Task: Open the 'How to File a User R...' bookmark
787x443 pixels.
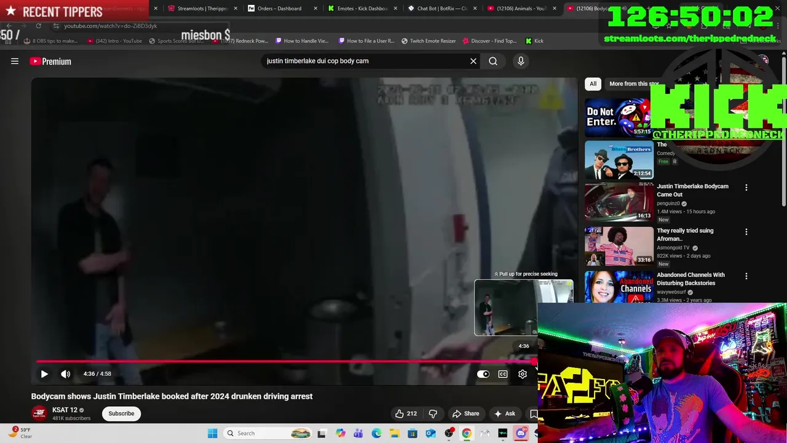Action: [x=367, y=41]
